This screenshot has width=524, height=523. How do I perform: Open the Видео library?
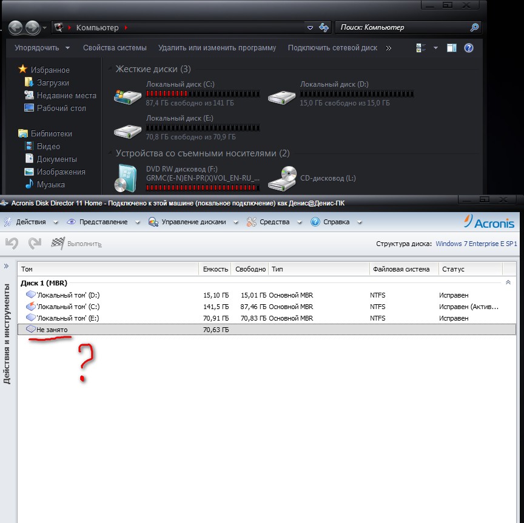[42, 146]
